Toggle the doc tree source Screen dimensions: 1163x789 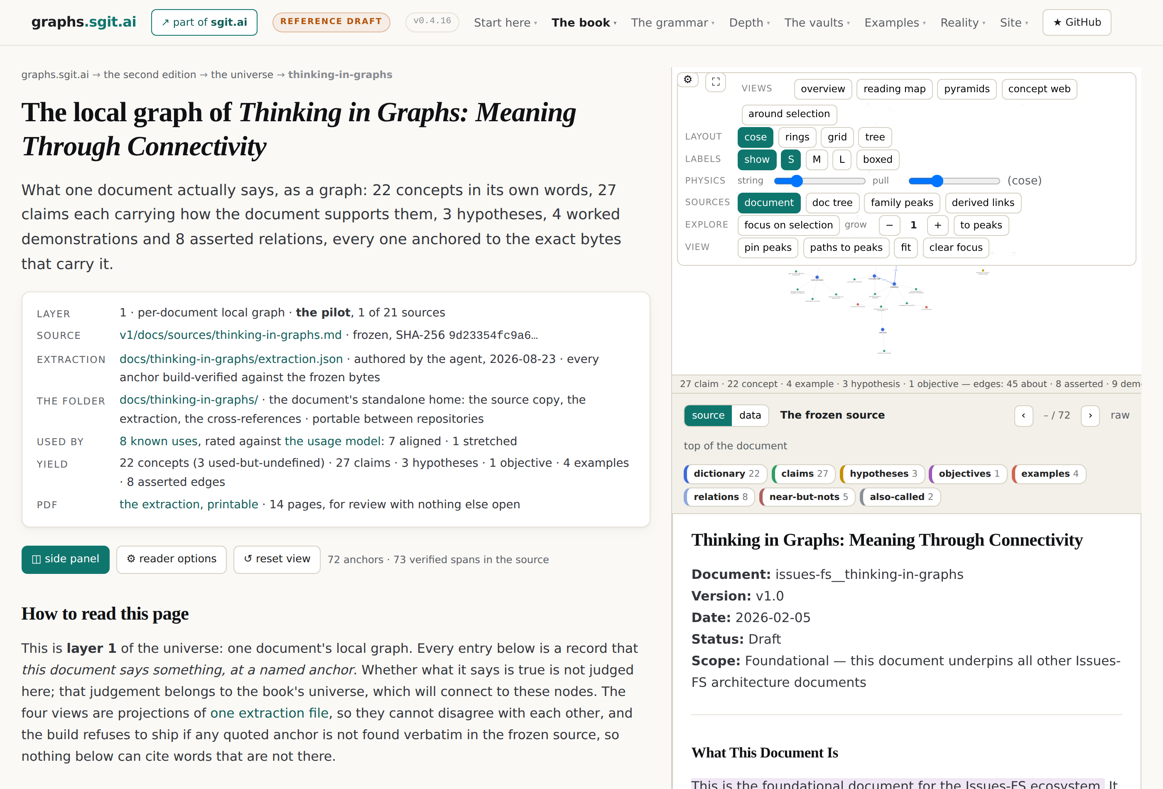tap(832, 203)
